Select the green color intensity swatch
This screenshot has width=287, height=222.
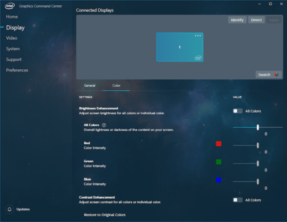219,162
